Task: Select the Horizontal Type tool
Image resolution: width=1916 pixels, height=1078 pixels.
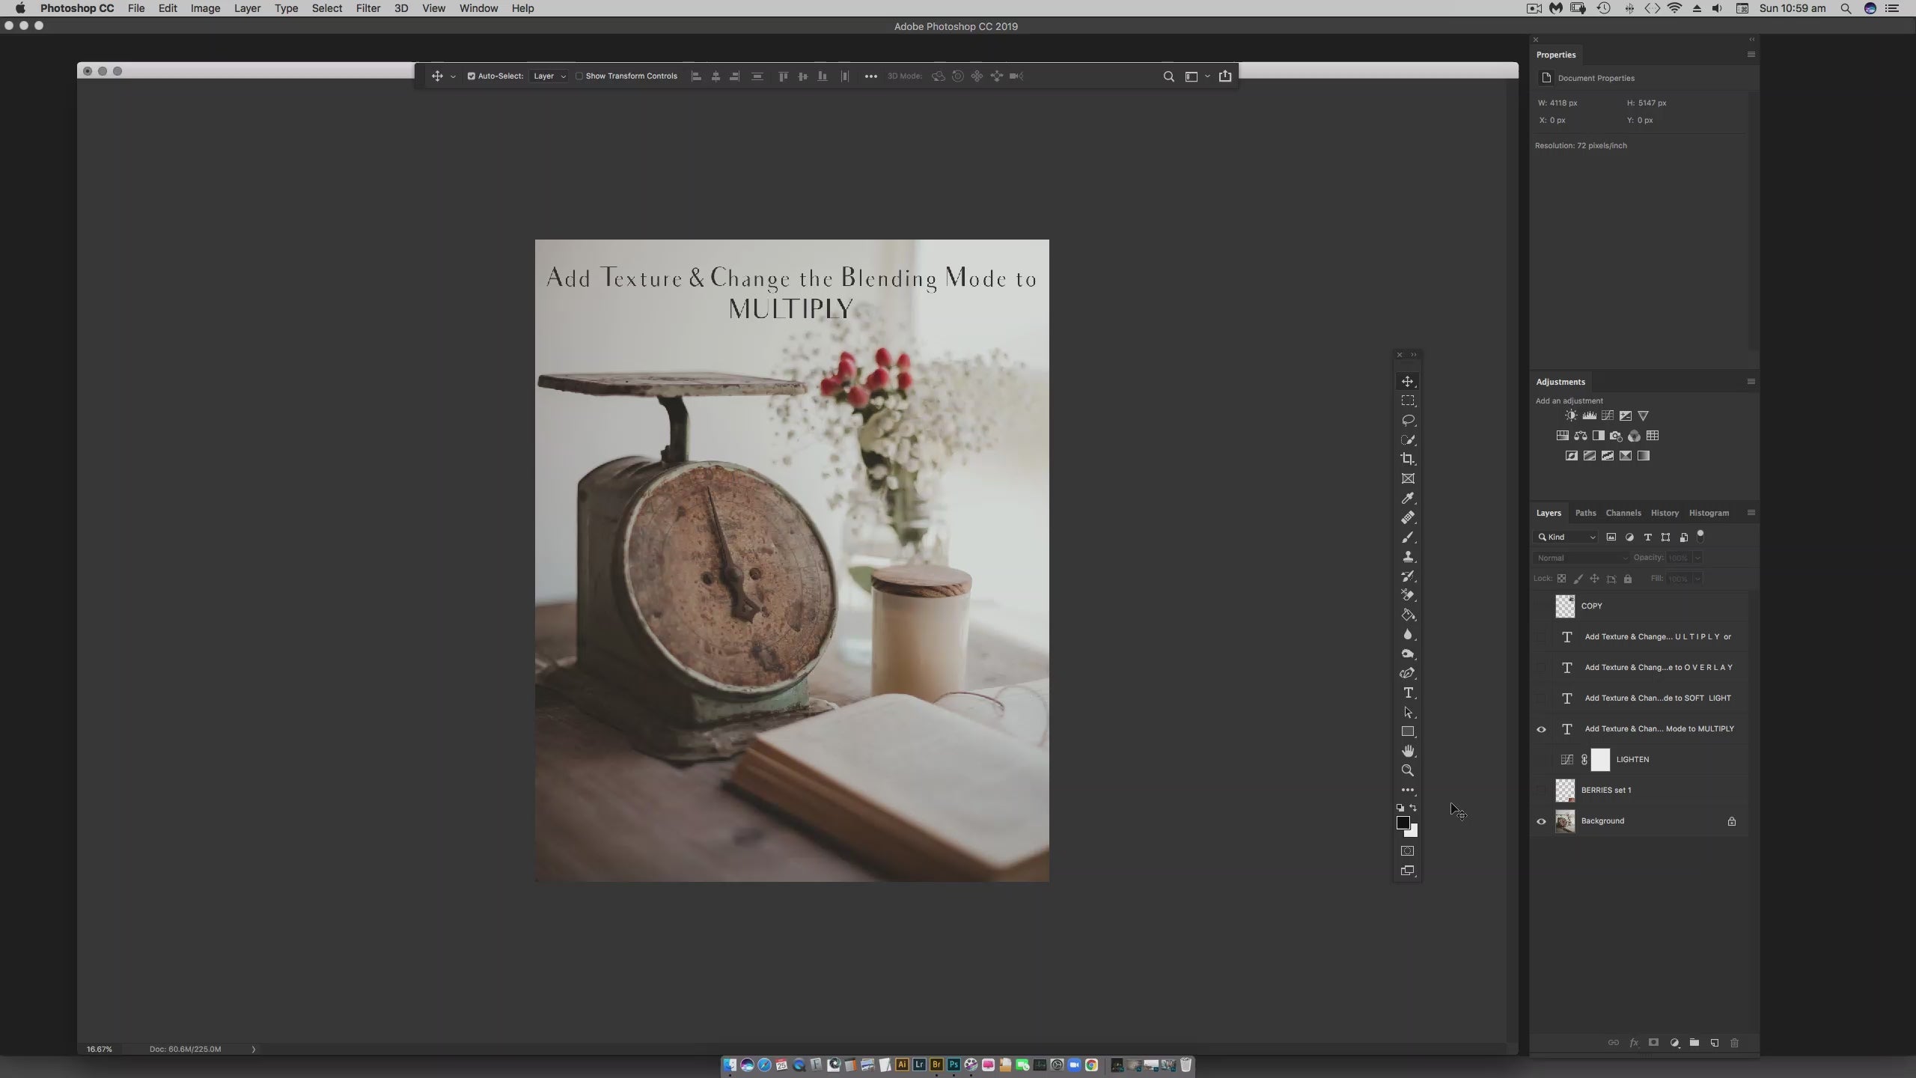Action: (1407, 692)
